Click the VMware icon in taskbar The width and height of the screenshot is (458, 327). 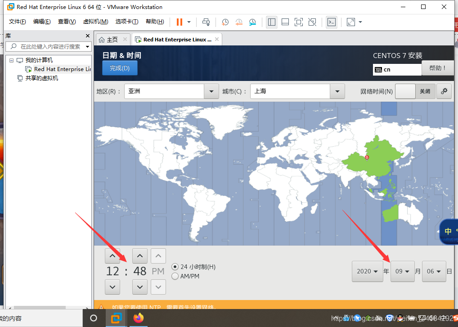click(116, 318)
